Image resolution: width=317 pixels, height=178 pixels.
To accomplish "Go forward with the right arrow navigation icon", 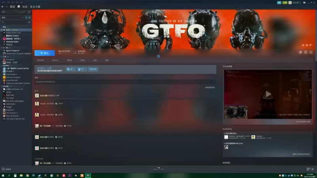I will click(6, 7).
